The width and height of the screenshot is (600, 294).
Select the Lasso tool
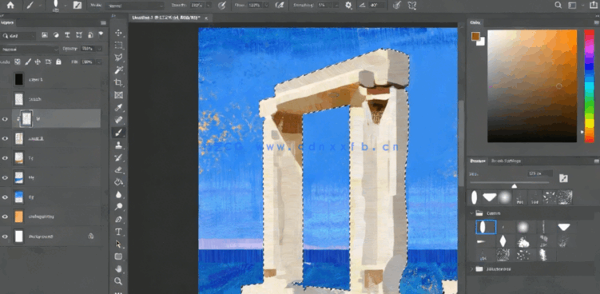[x=118, y=58]
